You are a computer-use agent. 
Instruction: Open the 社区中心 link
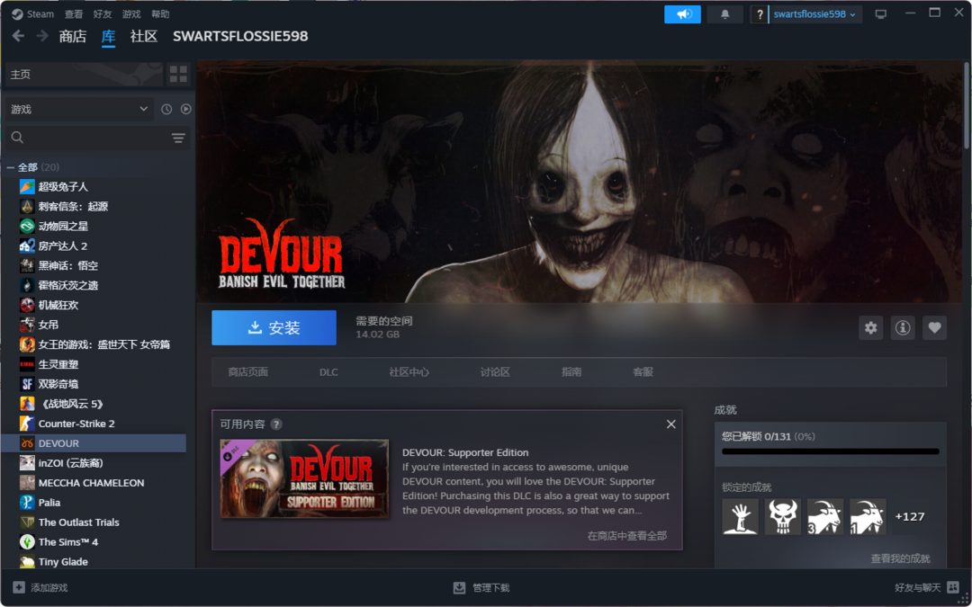pyautogui.click(x=409, y=372)
